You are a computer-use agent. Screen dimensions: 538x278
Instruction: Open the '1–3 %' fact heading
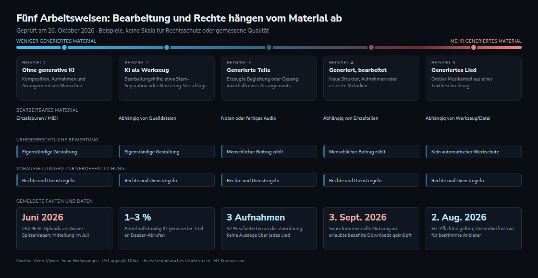[137, 218]
